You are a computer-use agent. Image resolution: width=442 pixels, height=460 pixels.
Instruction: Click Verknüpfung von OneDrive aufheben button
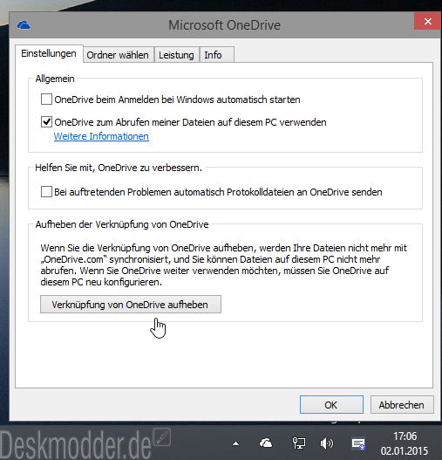131,305
